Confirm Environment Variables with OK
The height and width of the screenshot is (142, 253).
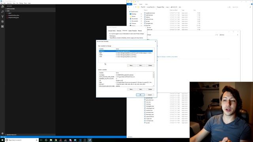[140, 95]
